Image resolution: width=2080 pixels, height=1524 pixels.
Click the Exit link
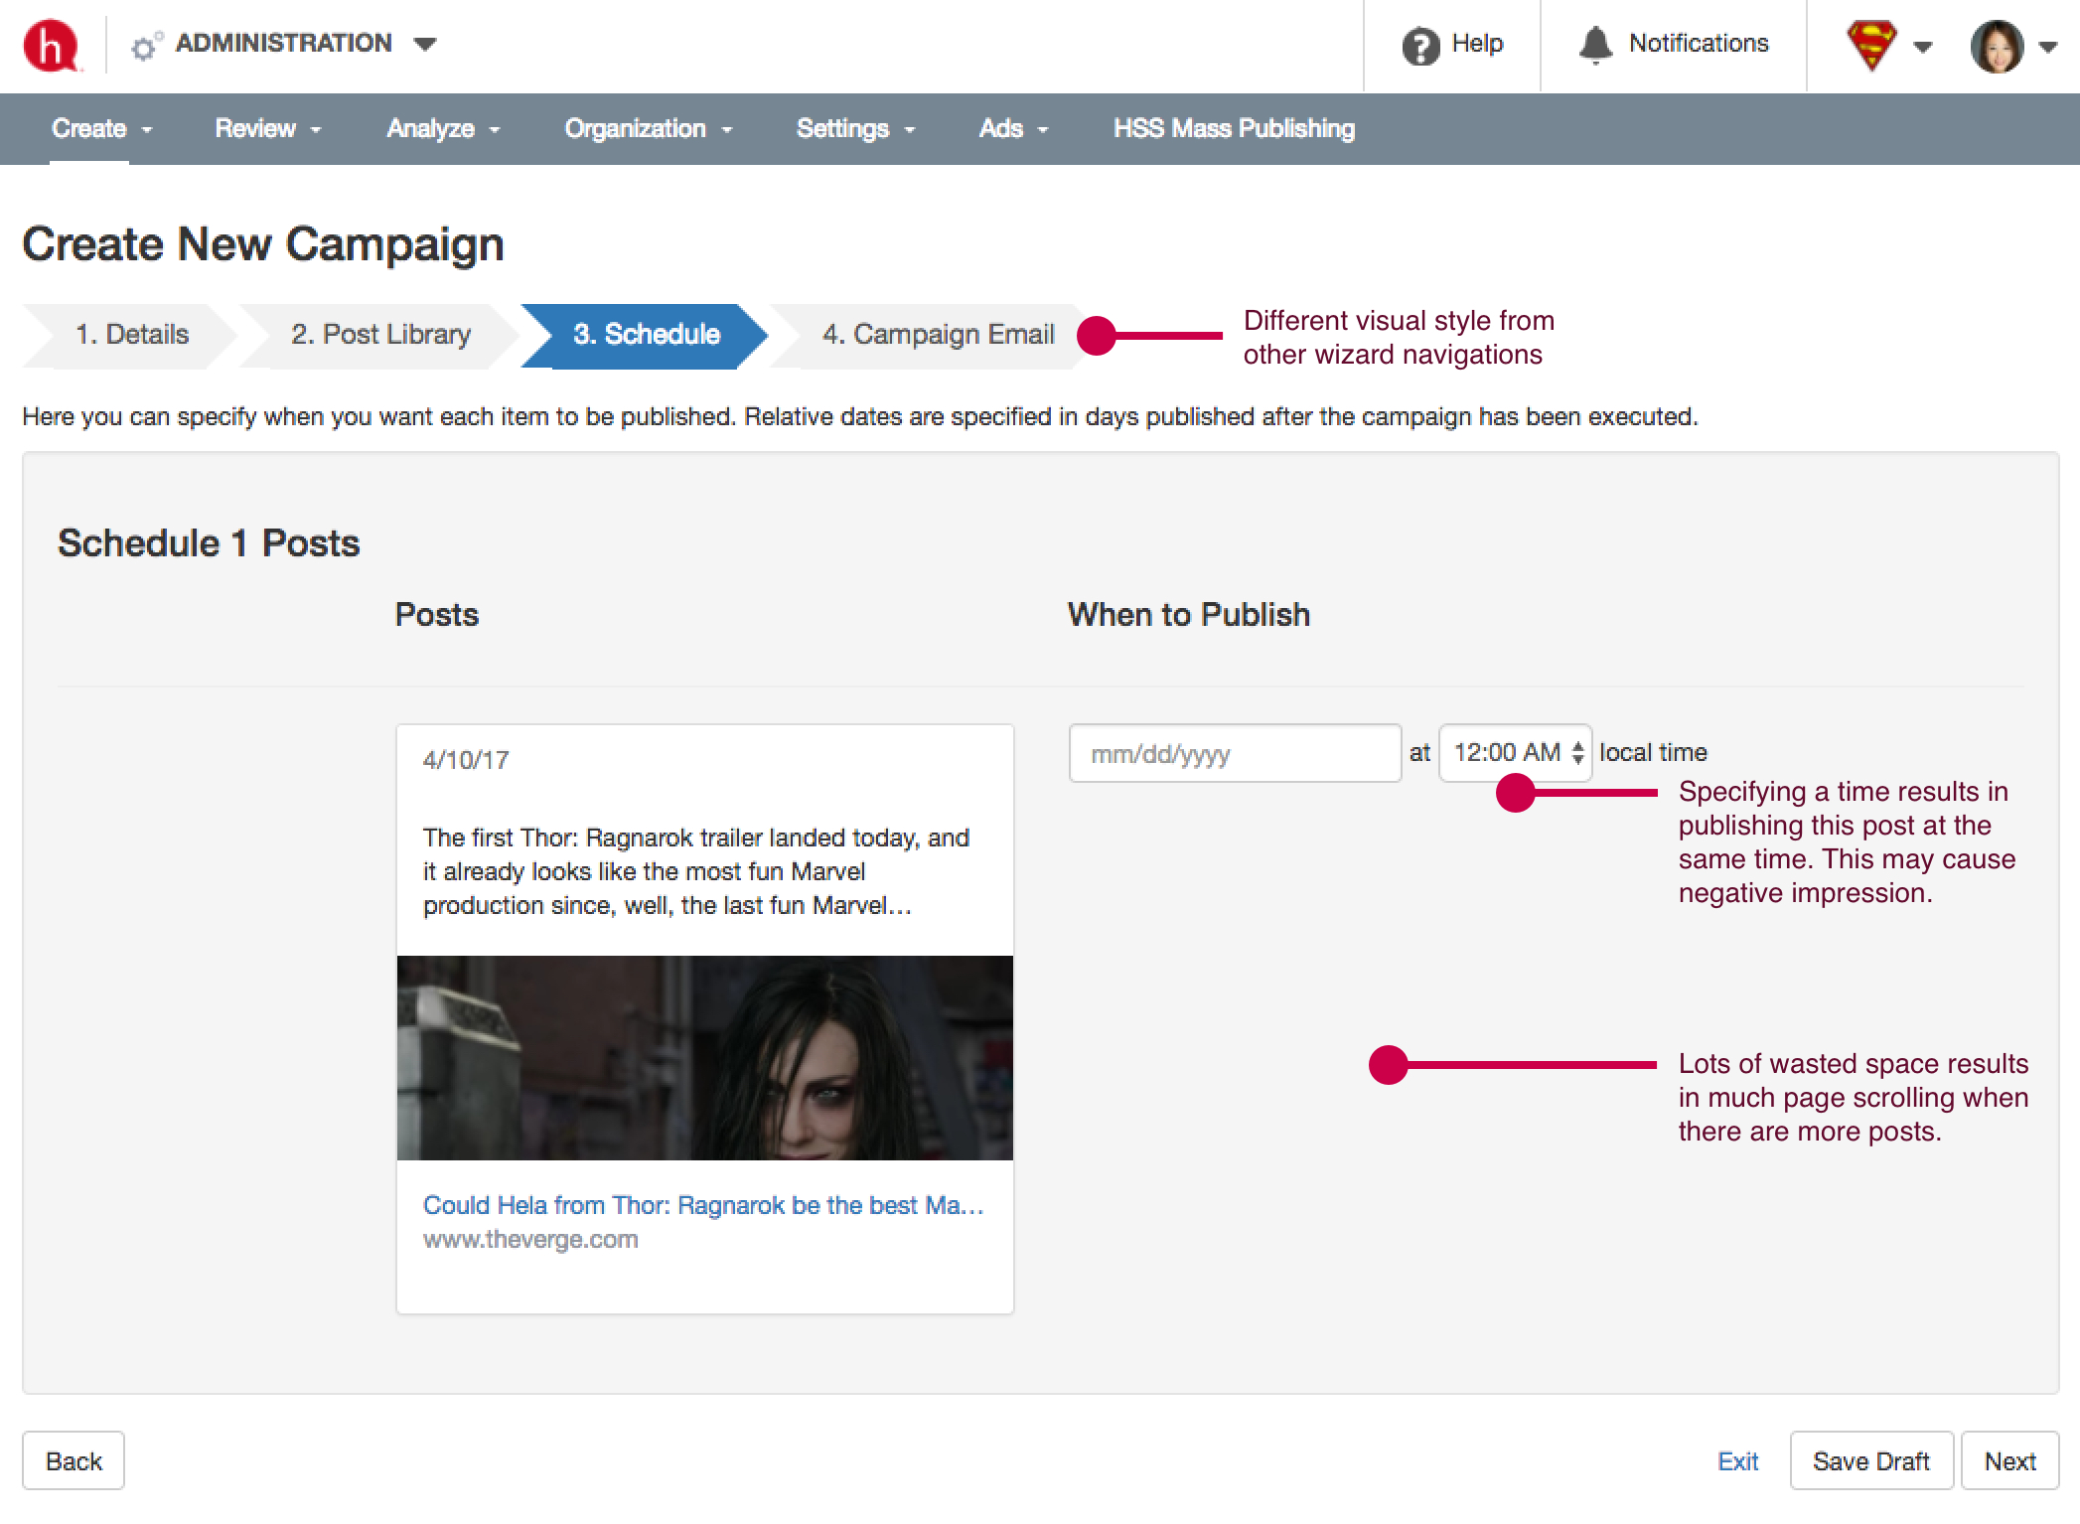1737,1461
